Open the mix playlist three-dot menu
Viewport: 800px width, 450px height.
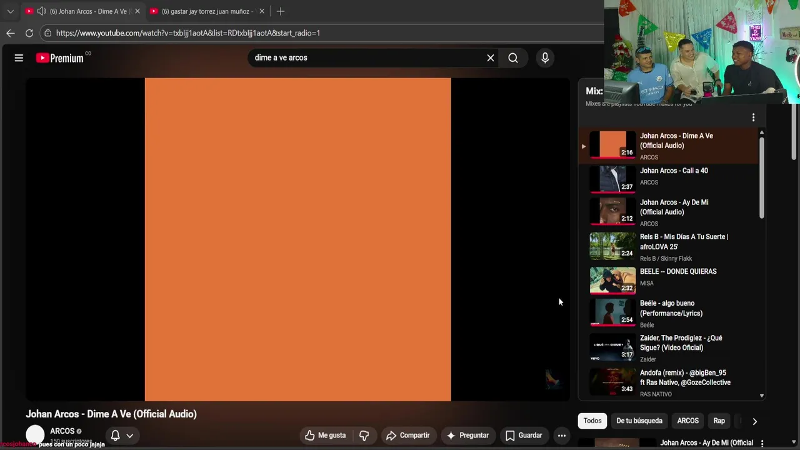coord(753,117)
